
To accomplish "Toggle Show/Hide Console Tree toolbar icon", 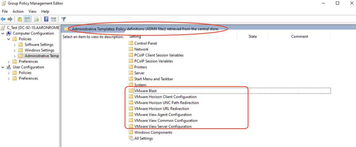I will click(x=27, y=19).
